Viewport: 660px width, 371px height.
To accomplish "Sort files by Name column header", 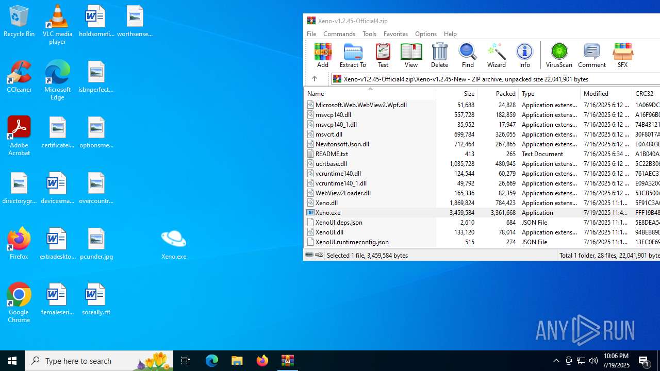I will click(370, 93).
